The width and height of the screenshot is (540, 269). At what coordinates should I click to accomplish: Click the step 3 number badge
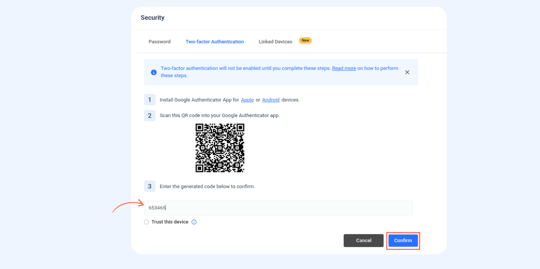pos(150,186)
